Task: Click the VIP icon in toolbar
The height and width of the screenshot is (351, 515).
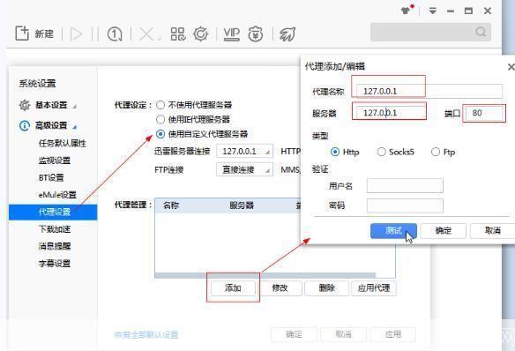Action: (x=232, y=34)
